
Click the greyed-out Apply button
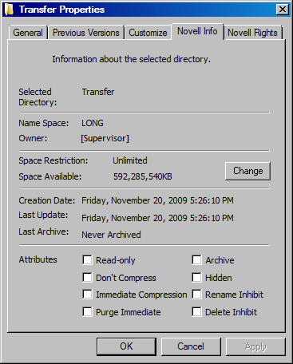(255, 346)
